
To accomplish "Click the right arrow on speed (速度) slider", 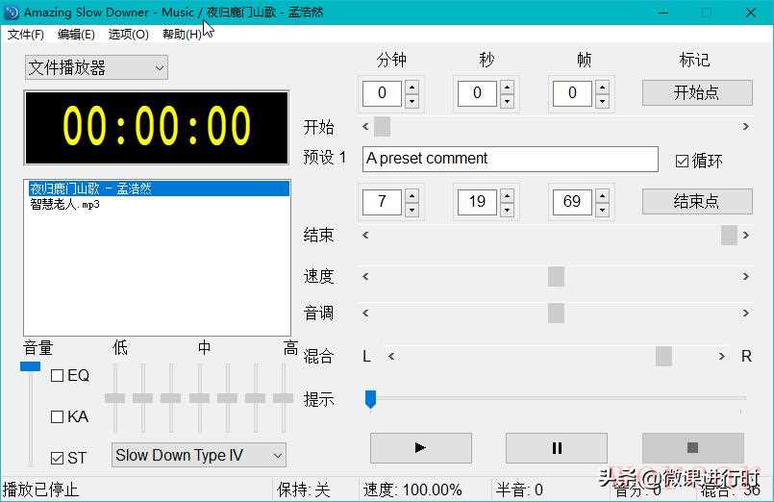I will (746, 277).
